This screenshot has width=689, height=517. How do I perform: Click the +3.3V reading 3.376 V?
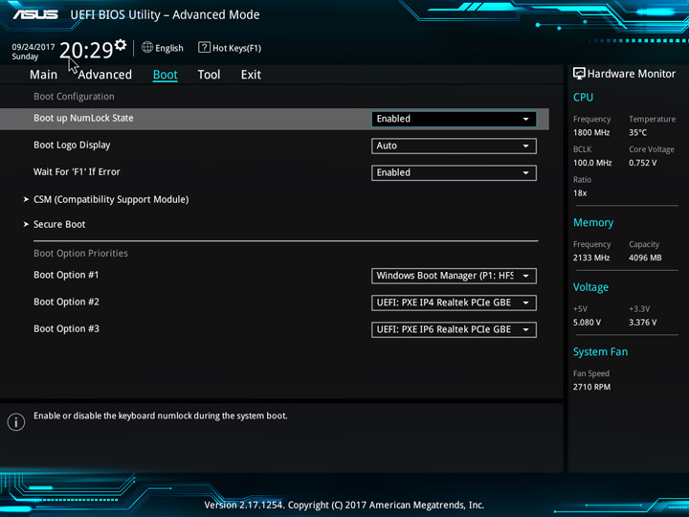tap(643, 323)
